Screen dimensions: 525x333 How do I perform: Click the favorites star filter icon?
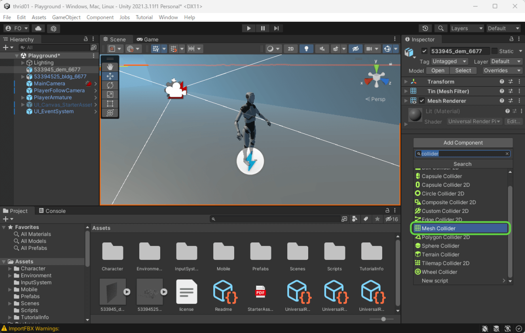(x=377, y=219)
